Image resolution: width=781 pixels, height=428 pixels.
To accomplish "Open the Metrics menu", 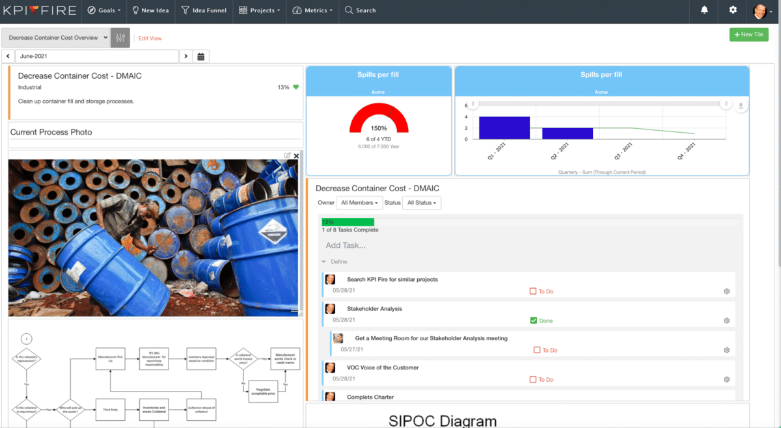I will (x=312, y=10).
